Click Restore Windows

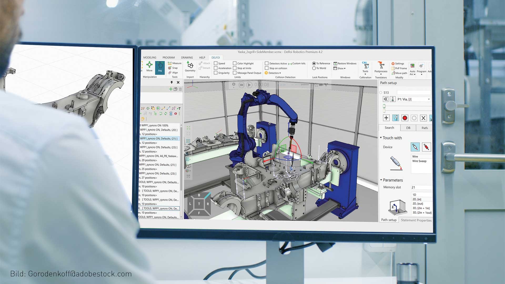[x=345, y=64]
